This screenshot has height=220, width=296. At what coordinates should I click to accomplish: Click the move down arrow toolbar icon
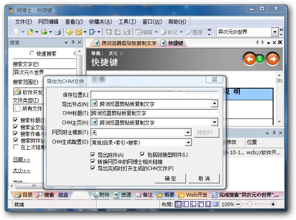[x=118, y=32]
